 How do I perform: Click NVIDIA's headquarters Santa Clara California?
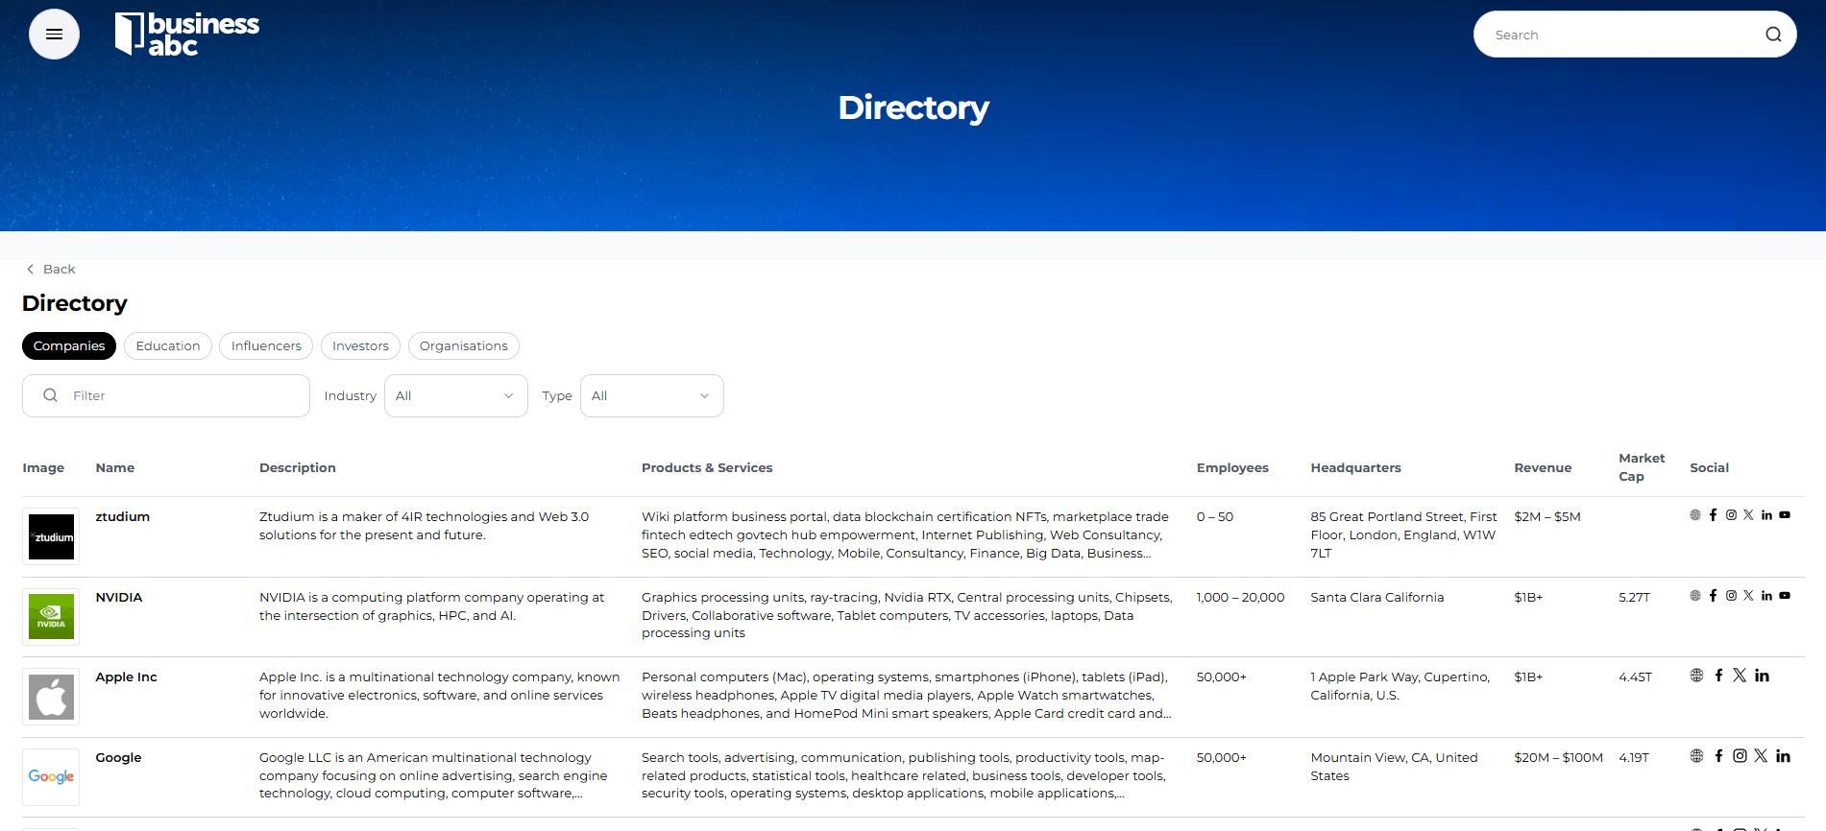point(1376,598)
